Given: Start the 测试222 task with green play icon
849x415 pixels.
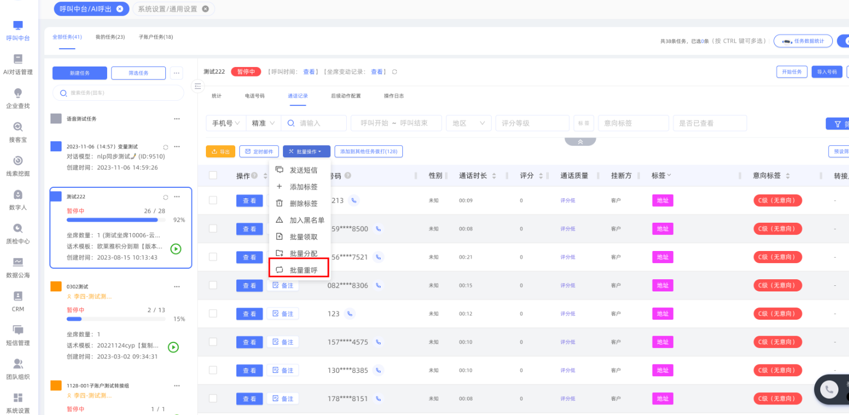Looking at the screenshot, I should [176, 249].
